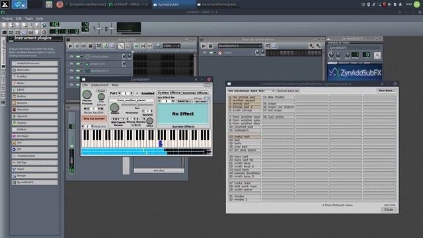Click the ZynAddSubFX plugin entry
This screenshot has width=423, height=238.
pyautogui.click(x=34, y=182)
